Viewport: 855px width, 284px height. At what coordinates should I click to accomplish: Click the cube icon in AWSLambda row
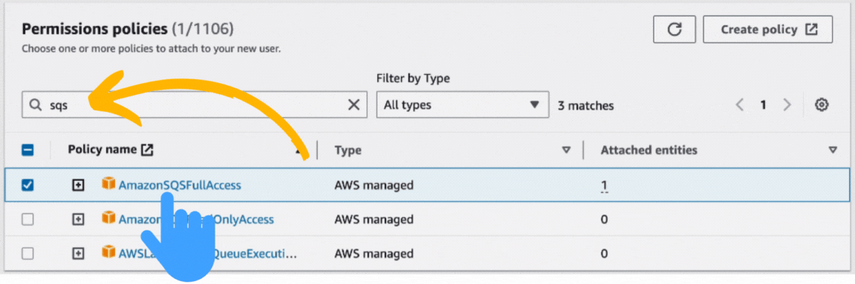click(108, 252)
